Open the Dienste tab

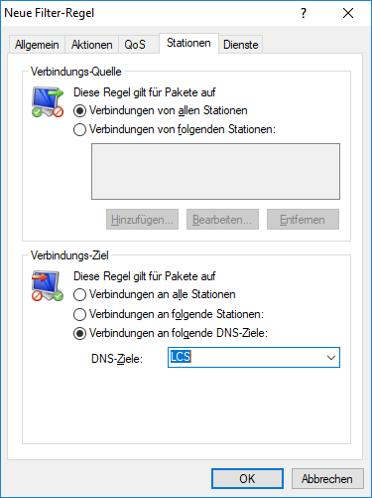(x=241, y=45)
